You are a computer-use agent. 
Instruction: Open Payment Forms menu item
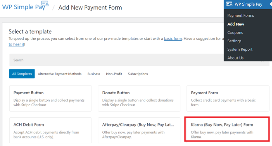click(x=241, y=16)
